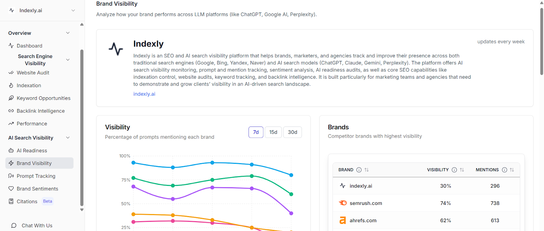This screenshot has height=231, width=544.
Task: Click the AI Readiness robot icon
Action: point(11,151)
